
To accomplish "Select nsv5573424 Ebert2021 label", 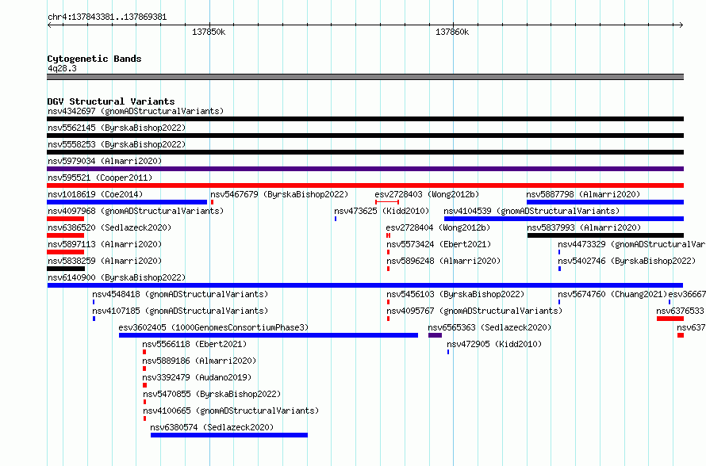I will (x=439, y=244).
